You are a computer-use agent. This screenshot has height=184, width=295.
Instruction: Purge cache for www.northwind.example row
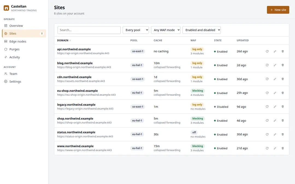click(x=267, y=148)
